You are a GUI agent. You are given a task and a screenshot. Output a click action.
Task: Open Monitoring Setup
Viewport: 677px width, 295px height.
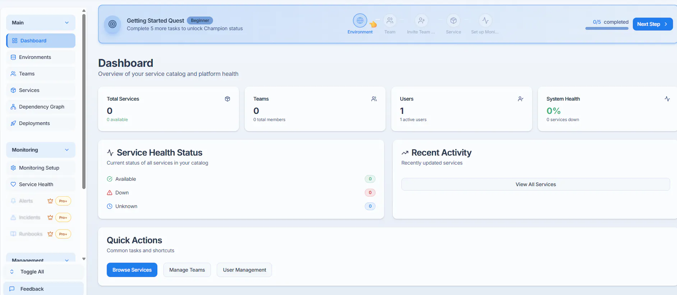(x=41, y=168)
